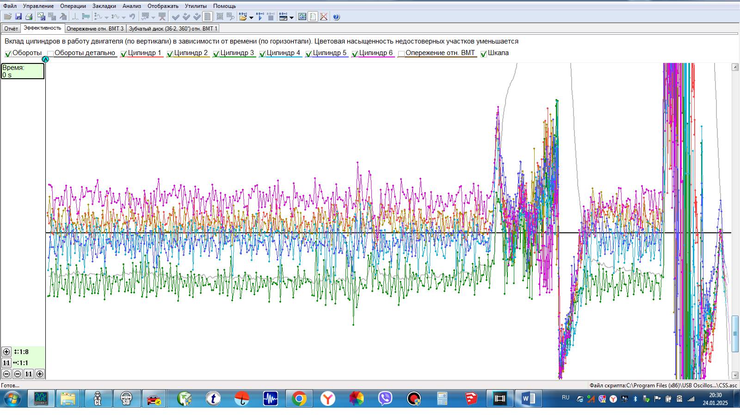Switch to the Отчёт tab
This screenshot has height=416, width=740.
point(11,29)
